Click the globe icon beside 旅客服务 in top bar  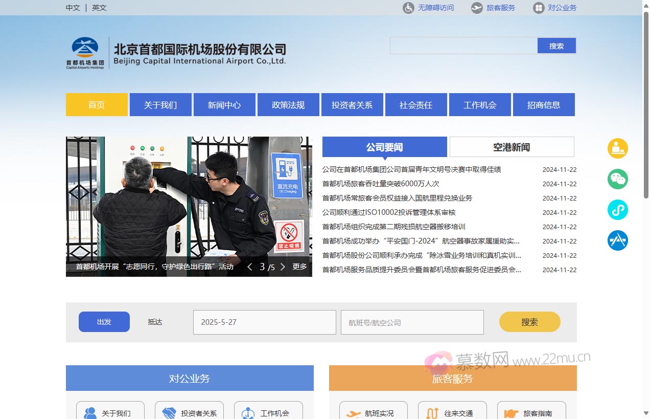coord(476,8)
